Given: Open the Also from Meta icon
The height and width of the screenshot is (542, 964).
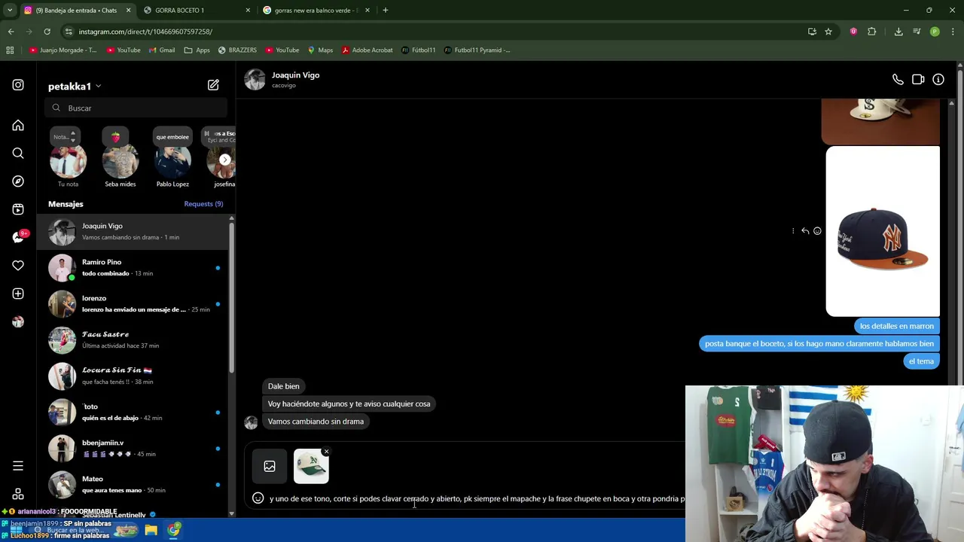Looking at the screenshot, I should point(18,495).
